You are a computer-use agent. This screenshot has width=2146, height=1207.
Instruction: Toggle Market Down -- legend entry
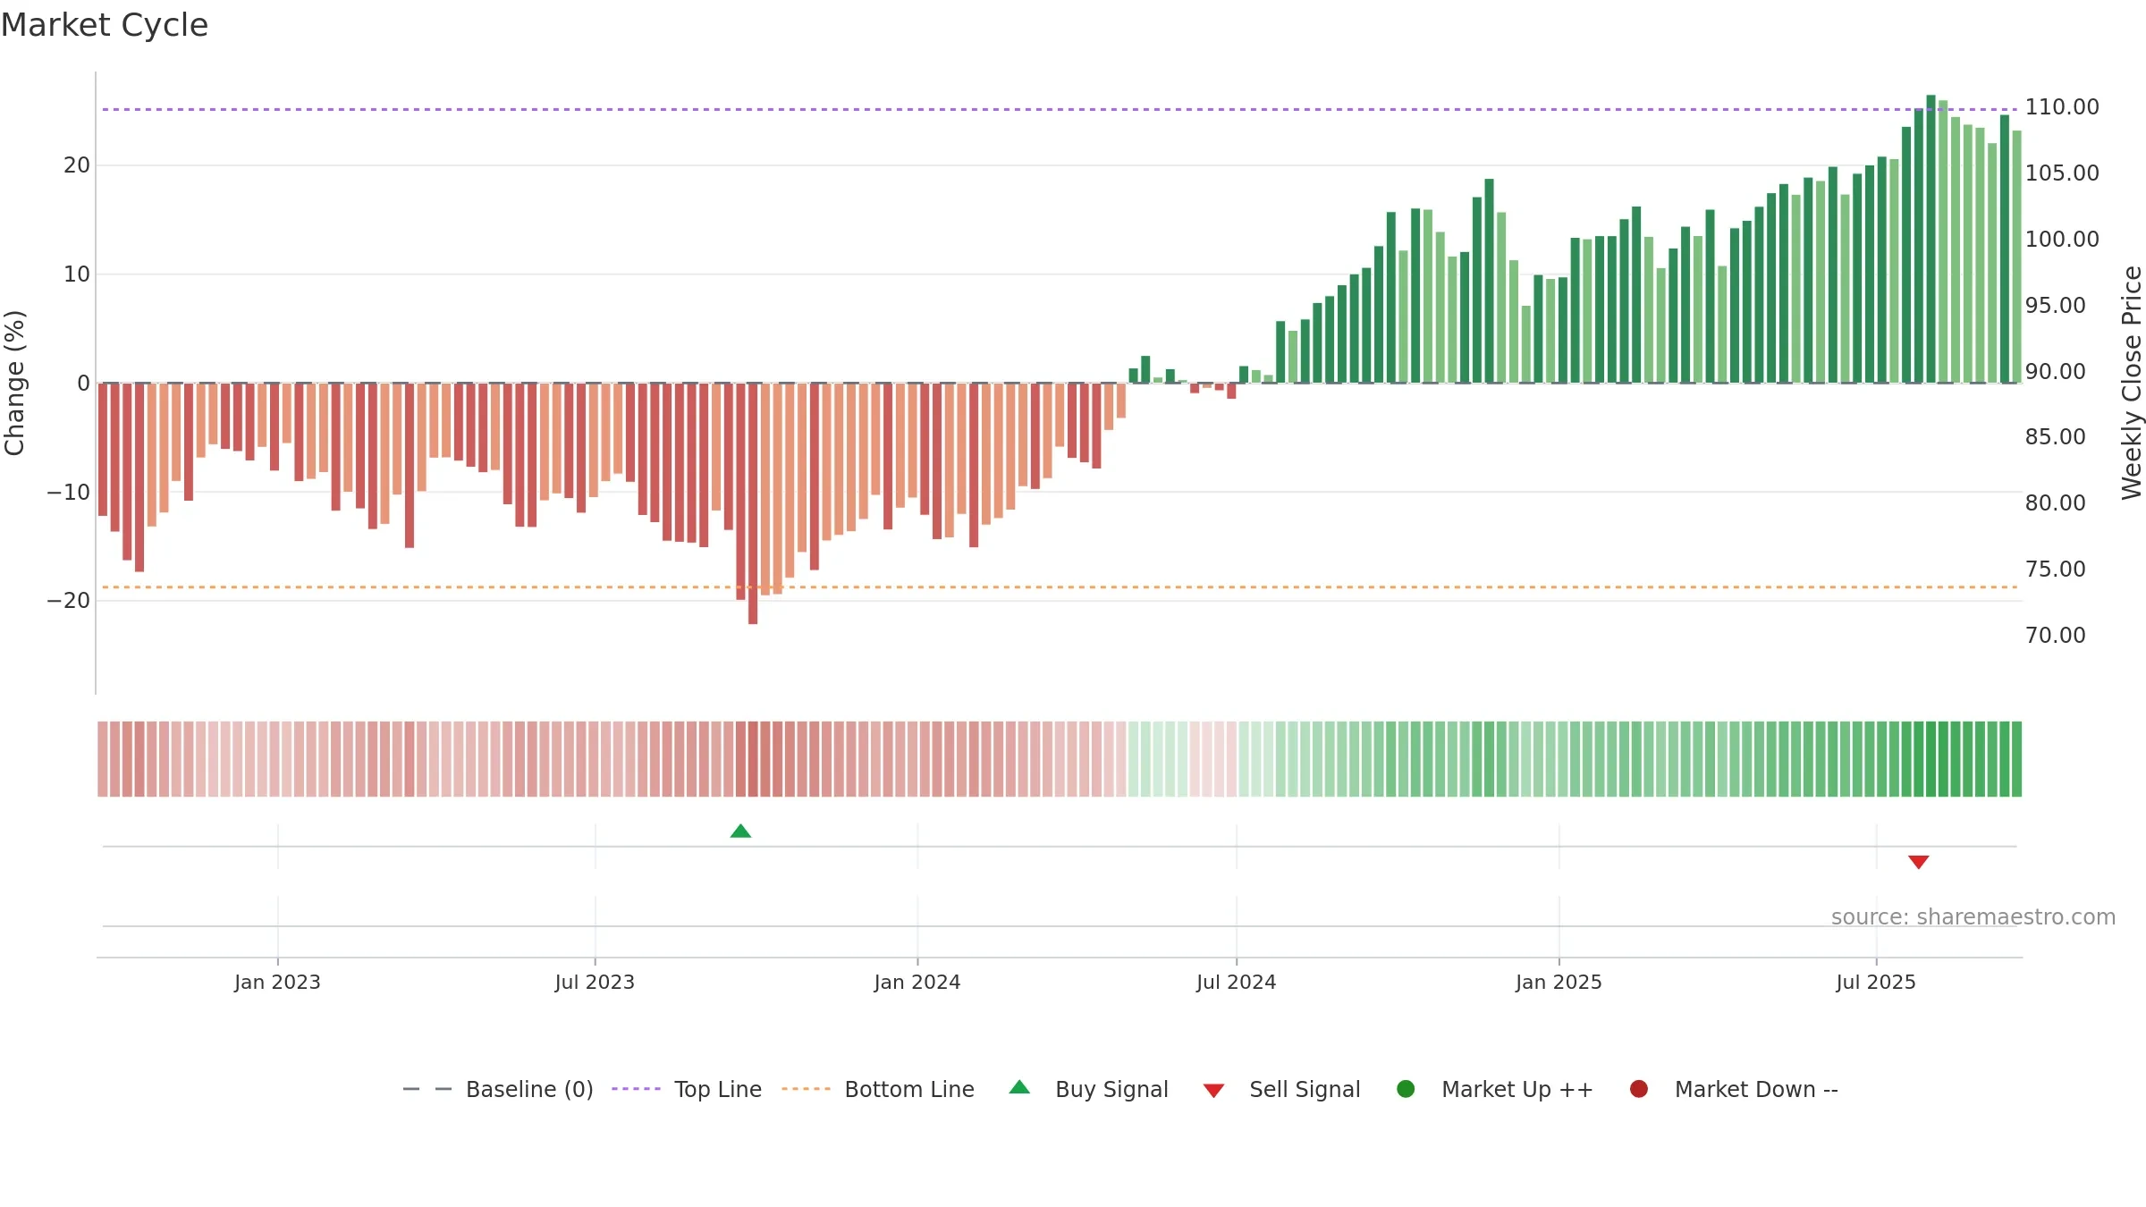(1734, 1089)
